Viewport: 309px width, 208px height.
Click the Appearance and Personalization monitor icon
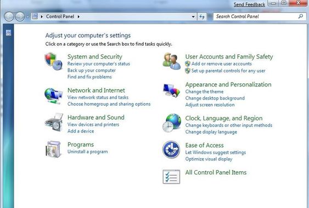(172, 91)
